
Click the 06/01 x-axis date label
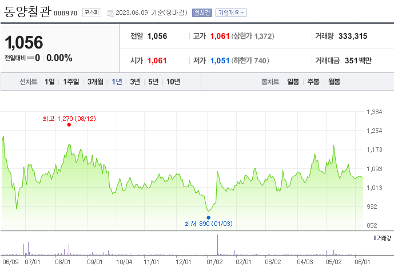point(363,262)
